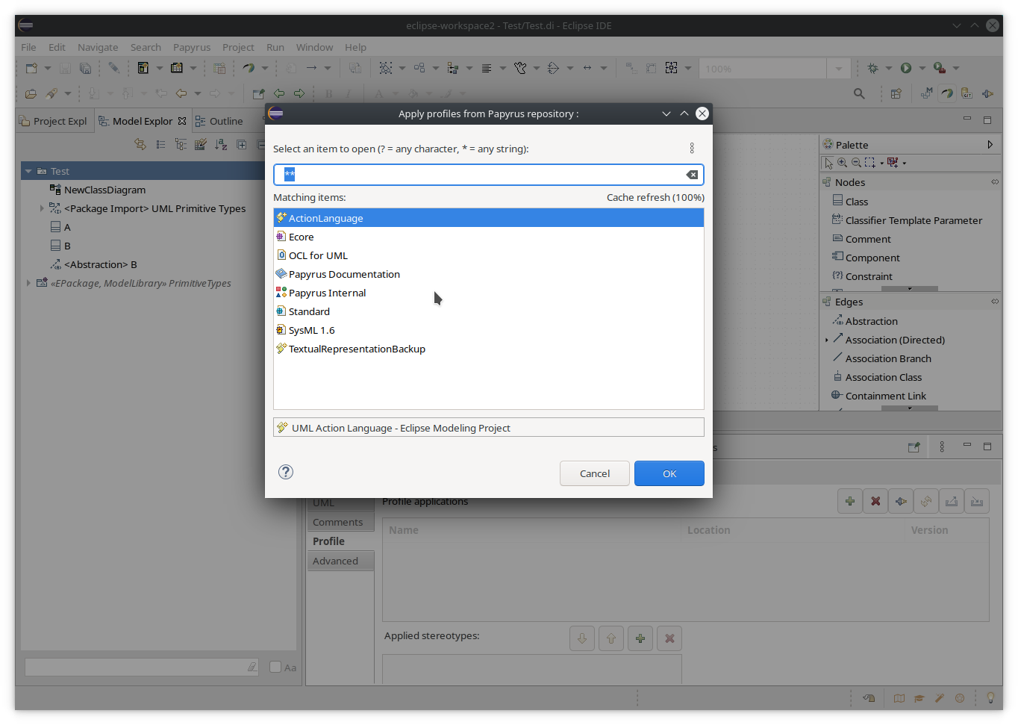Select the Standard profile in the list
This screenshot has height=725, width=1018.
coord(489,311)
